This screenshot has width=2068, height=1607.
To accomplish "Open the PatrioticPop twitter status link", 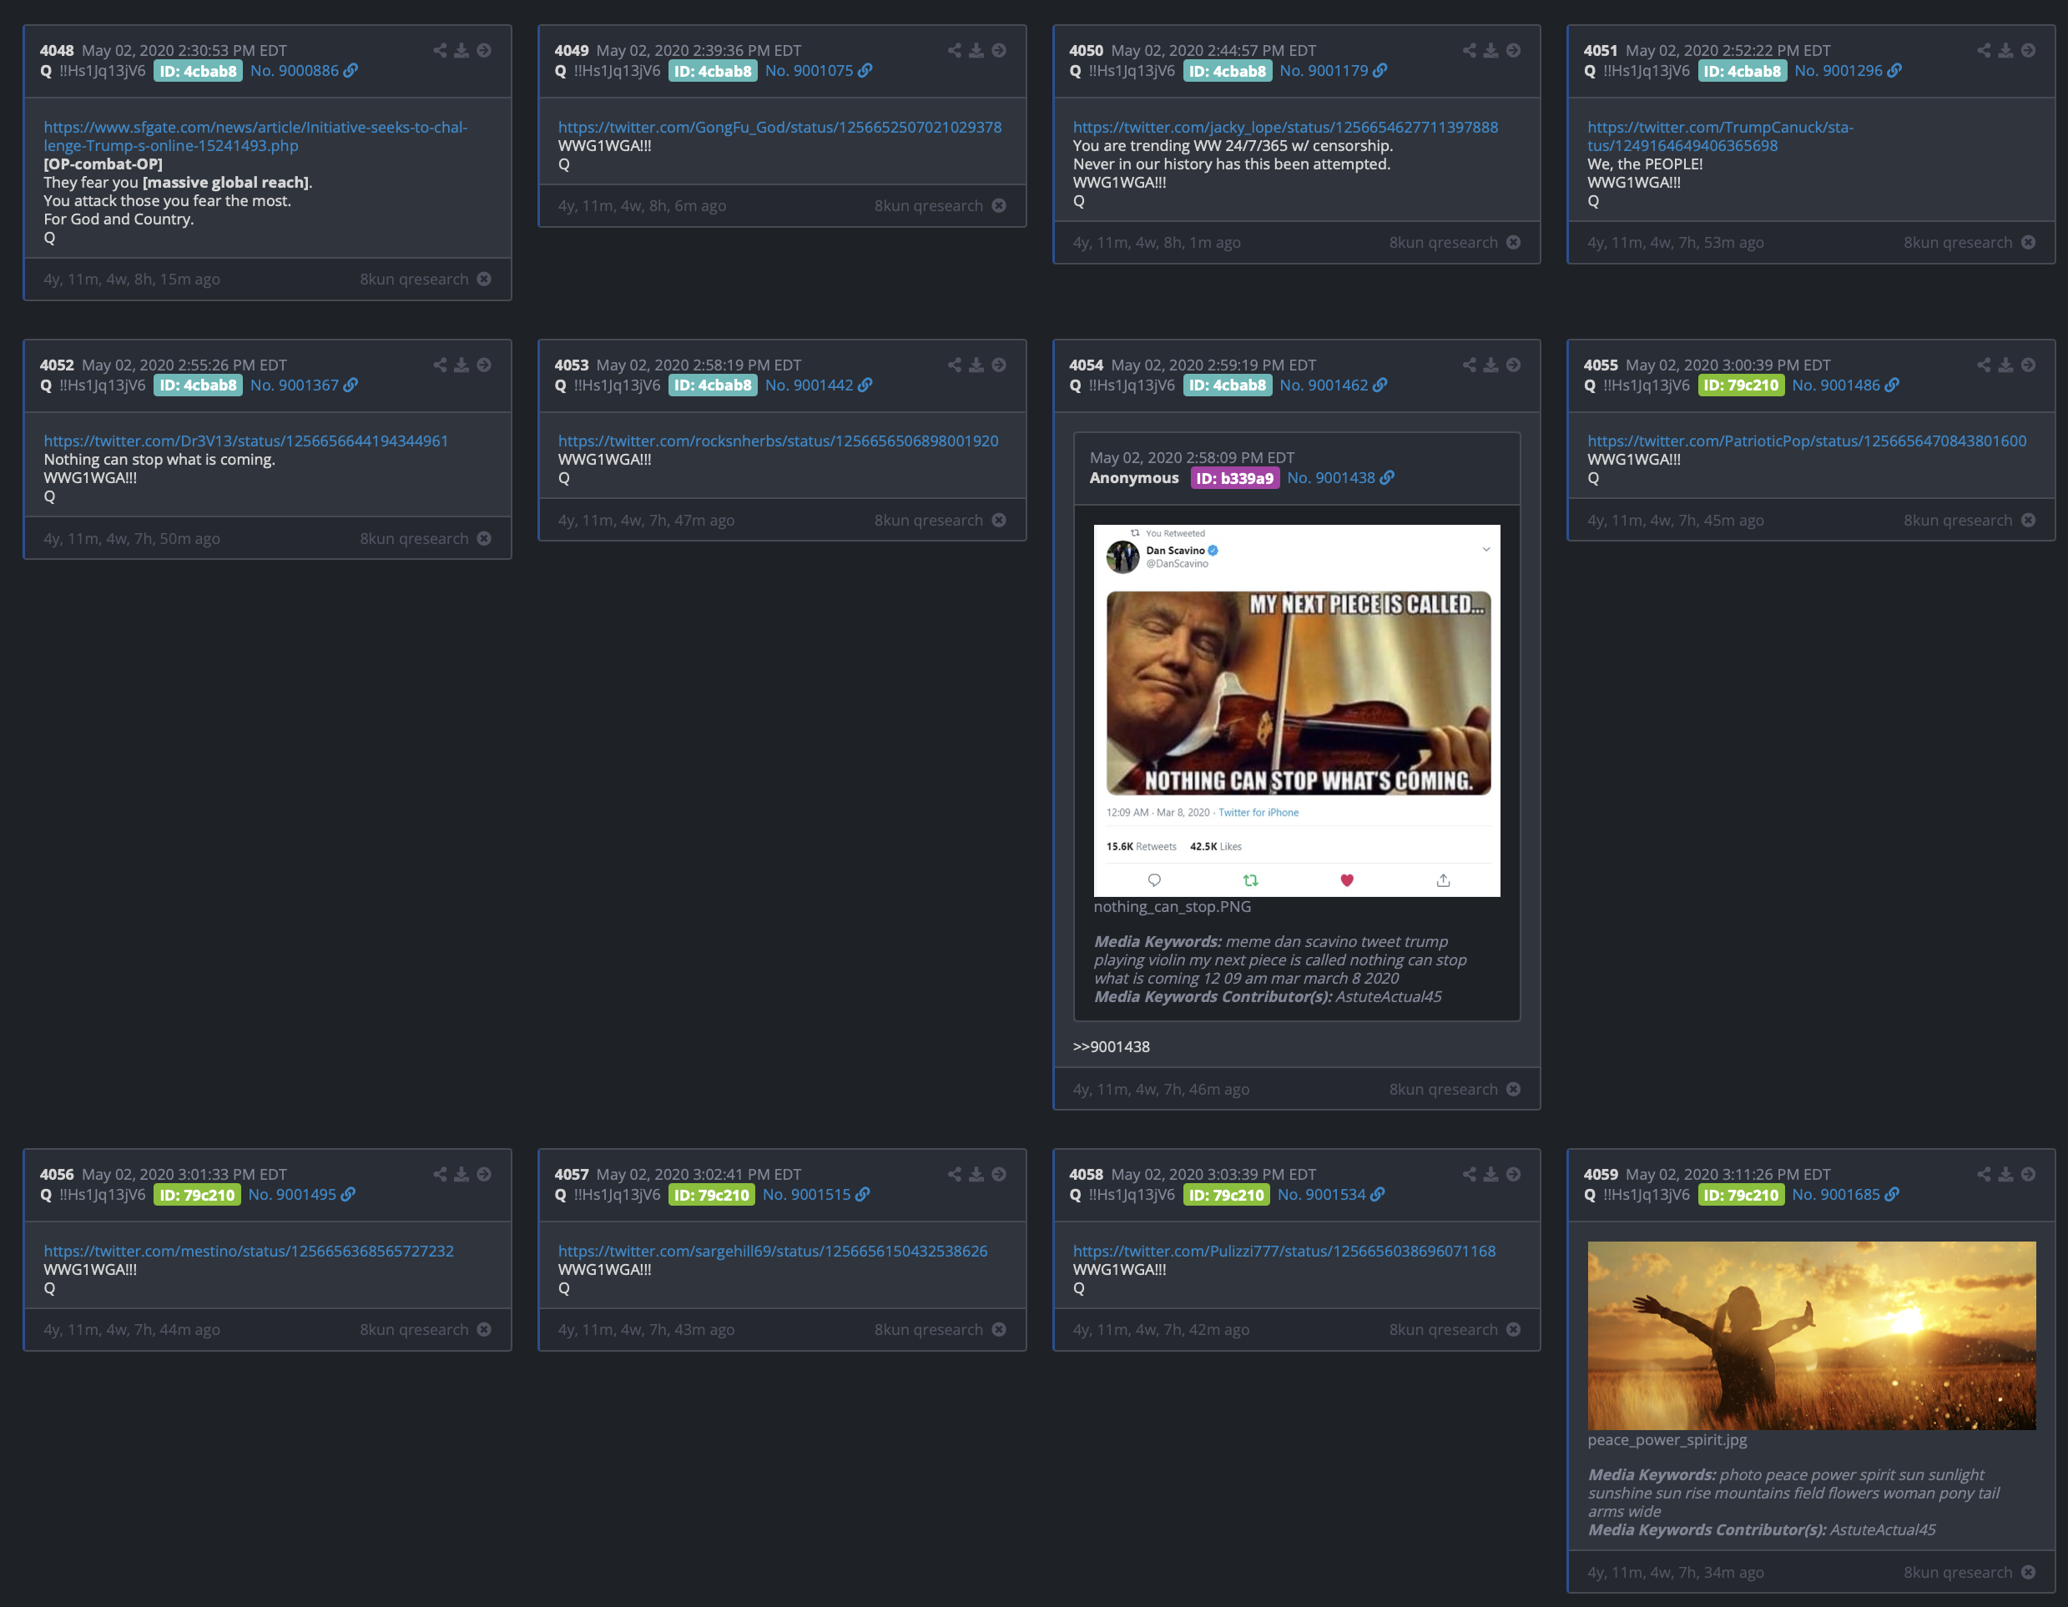I will [1807, 441].
